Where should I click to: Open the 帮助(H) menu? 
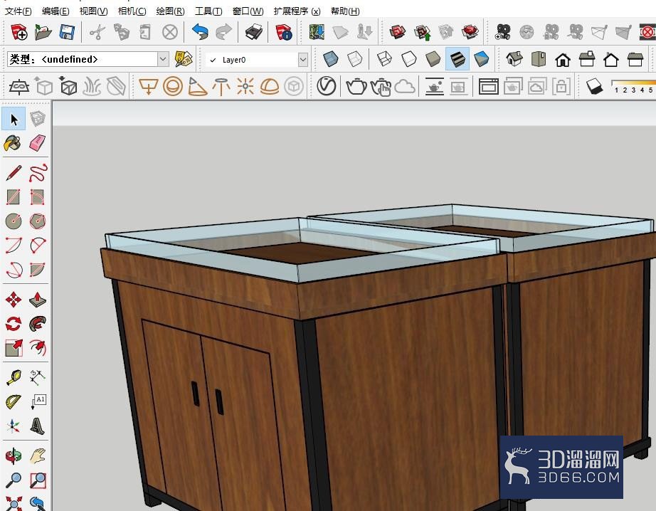pyautogui.click(x=345, y=11)
